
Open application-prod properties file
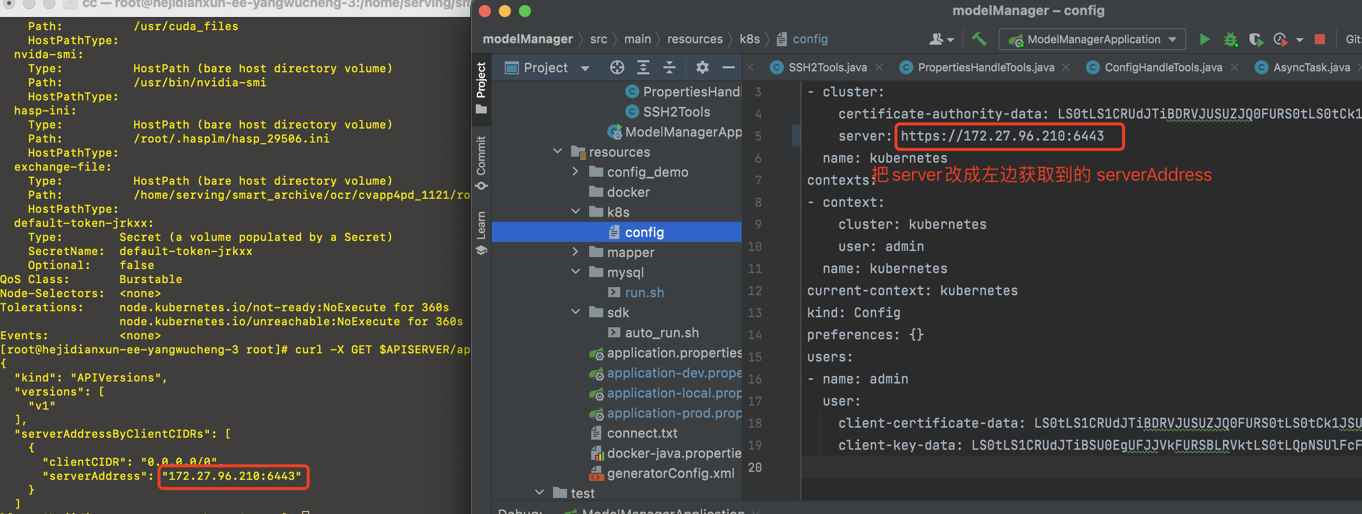665,413
